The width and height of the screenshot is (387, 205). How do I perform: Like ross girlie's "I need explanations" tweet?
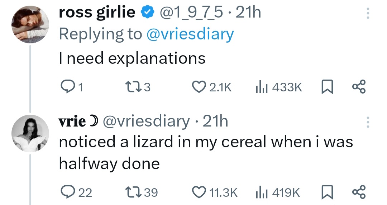(198, 87)
